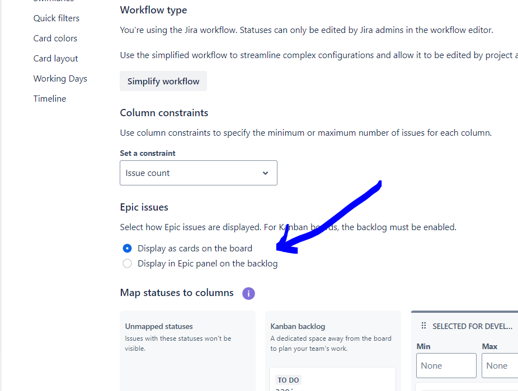518x391 pixels.
Task: Click the Min constraint input field
Action: point(446,366)
